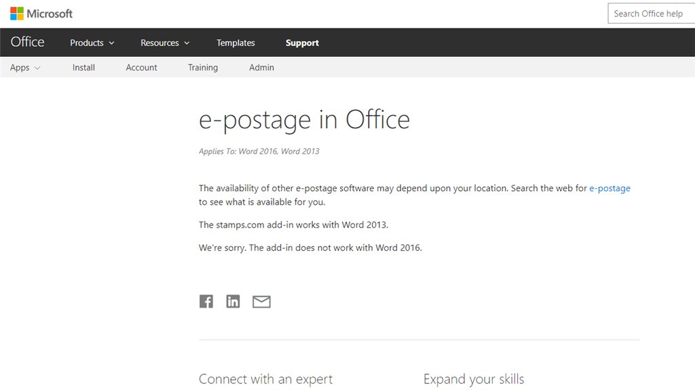This screenshot has width=695, height=391.
Task: Select the Support tab in navigation
Action: 302,43
